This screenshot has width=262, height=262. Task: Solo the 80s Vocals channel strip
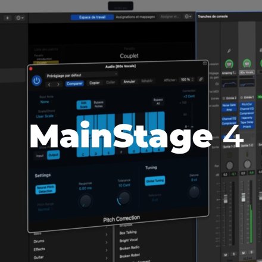[x=251, y=252]
